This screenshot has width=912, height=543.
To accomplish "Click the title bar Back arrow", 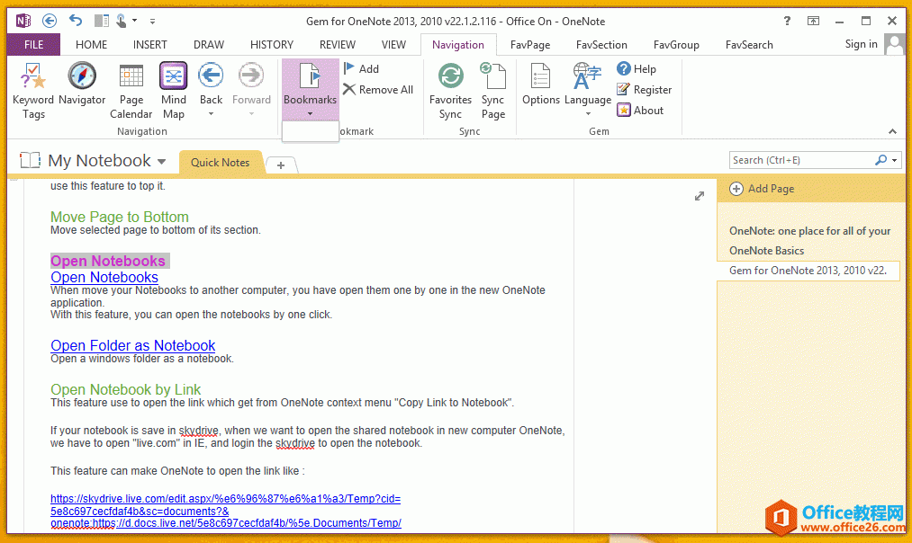I will (x=50, y=21).
